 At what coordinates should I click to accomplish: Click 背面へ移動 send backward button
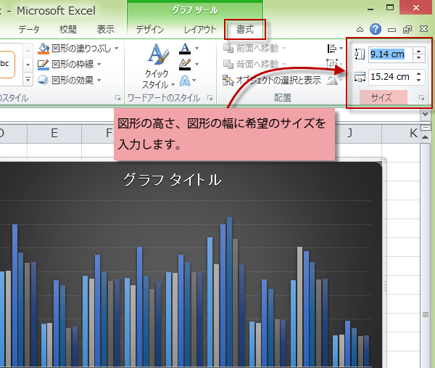click(254, 64)
